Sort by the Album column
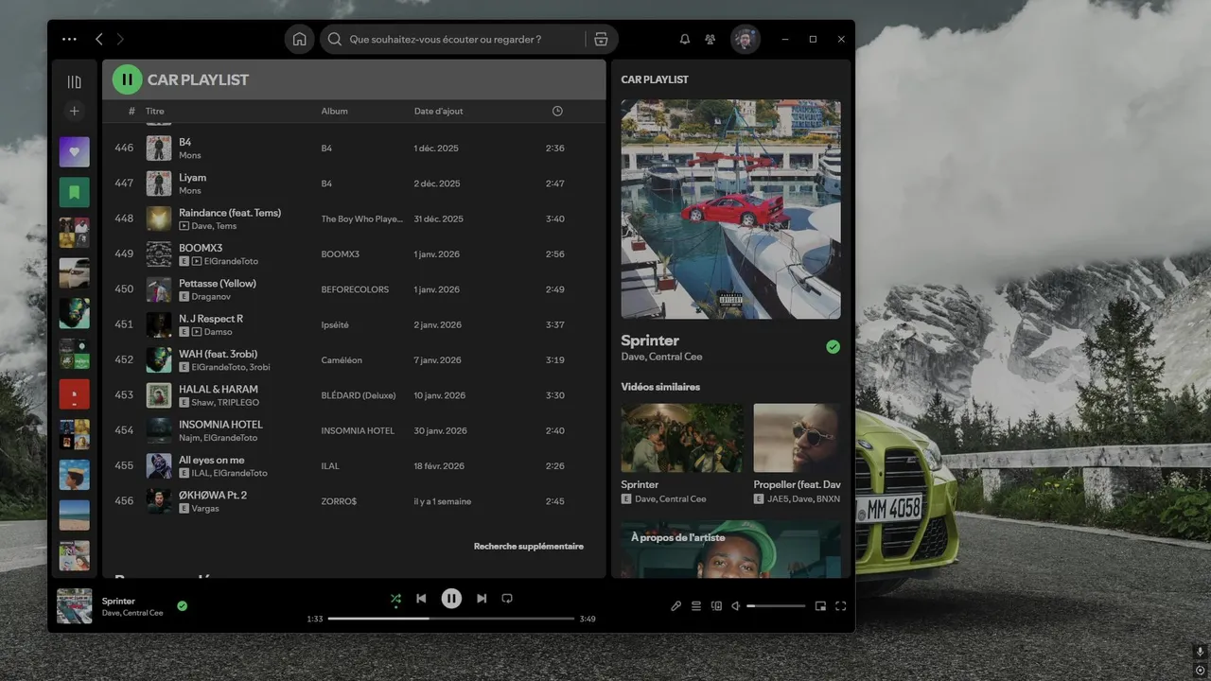Screen dimensions: 1211x681 (334, 111)
